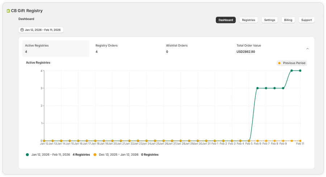Click the green data point at Feb 8
This screenshot has height=177, width=326.
[275, 88]
